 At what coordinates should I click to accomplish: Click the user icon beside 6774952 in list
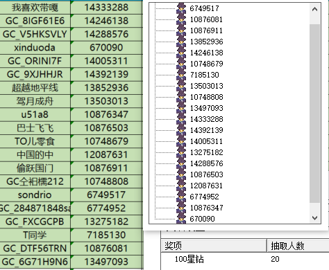[181, 197]
